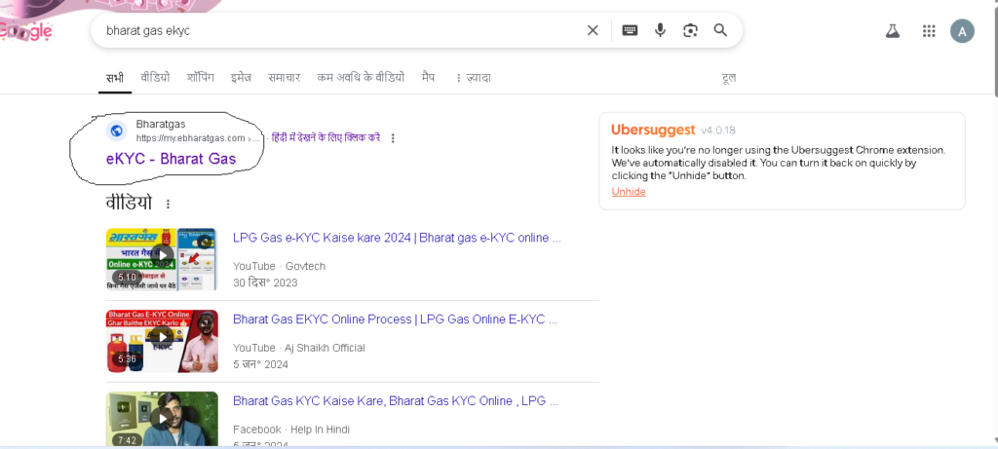Open the eKYC - Bharat Gas result
The height and width of the screenshot is (449, 998).
[x=171, y=159]
